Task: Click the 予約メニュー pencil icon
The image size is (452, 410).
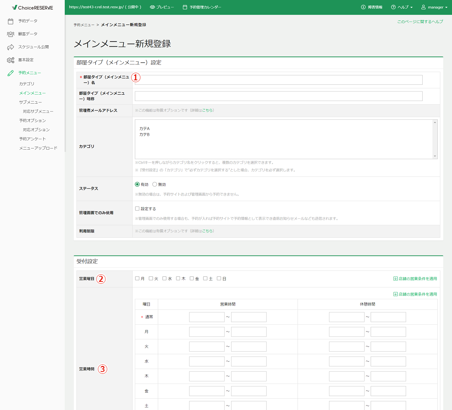Action: coord(11,73)
